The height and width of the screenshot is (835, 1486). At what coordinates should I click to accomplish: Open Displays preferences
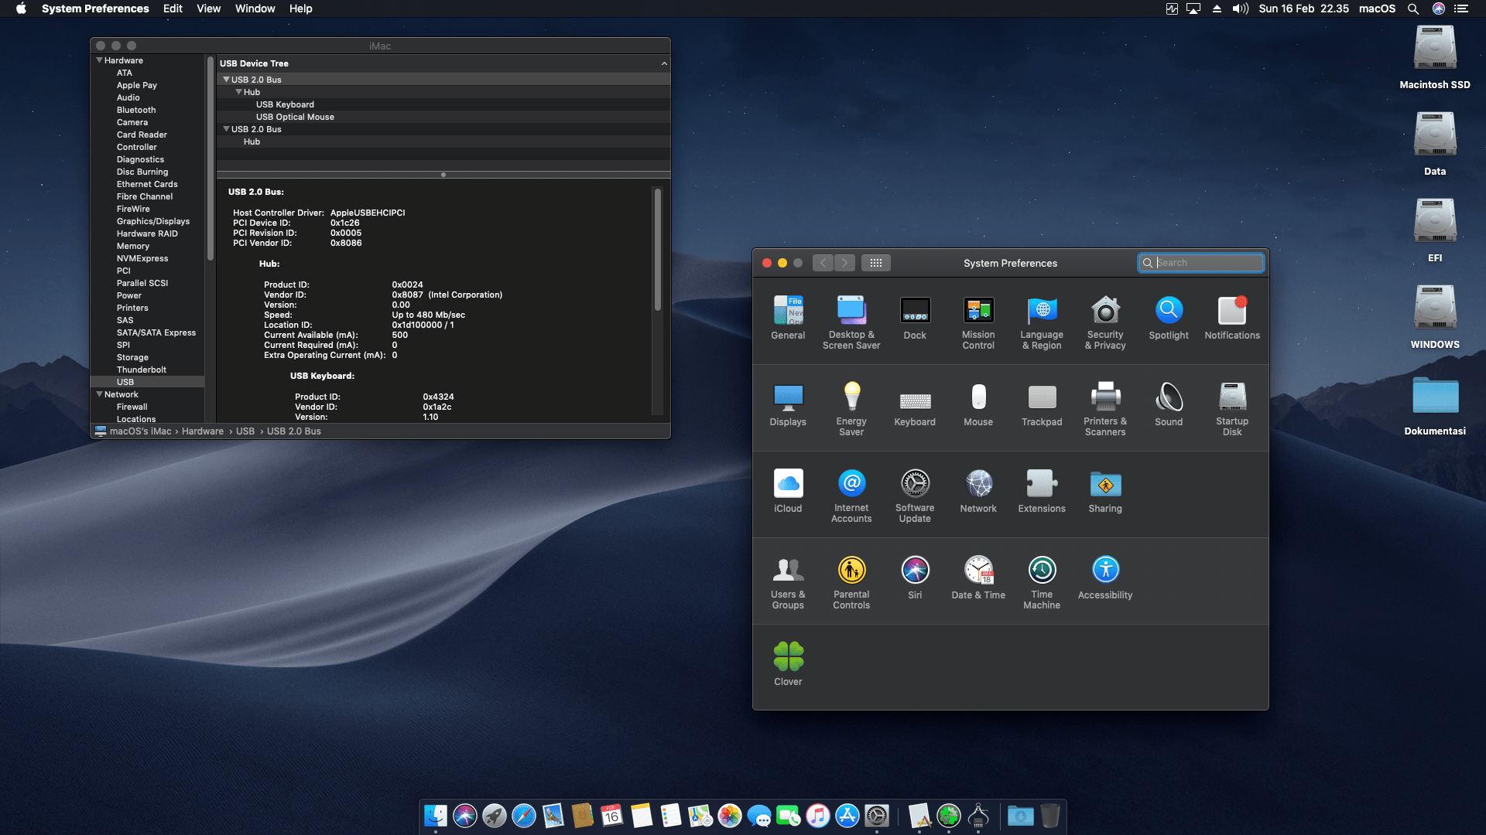788,404
